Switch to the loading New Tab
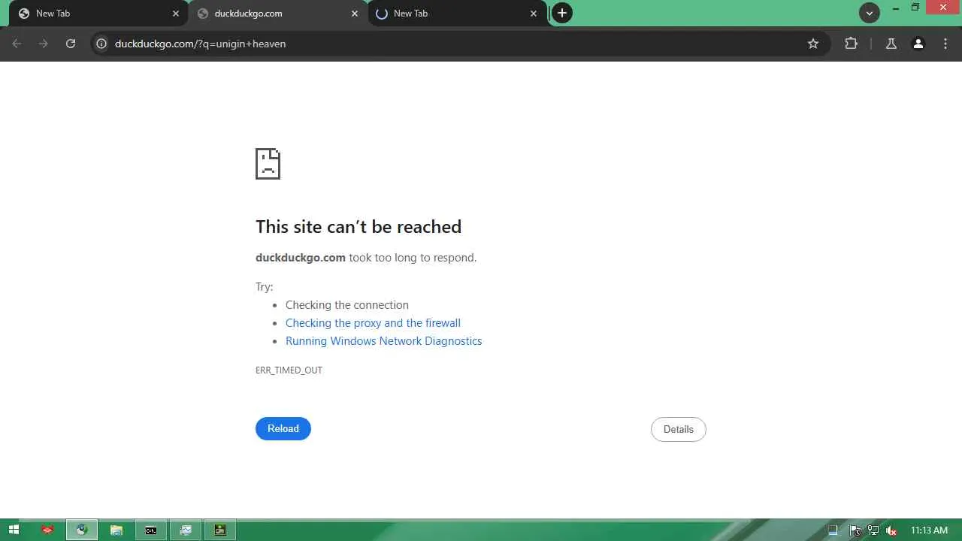The image size is (962, 541). click(x=456, y=14)
